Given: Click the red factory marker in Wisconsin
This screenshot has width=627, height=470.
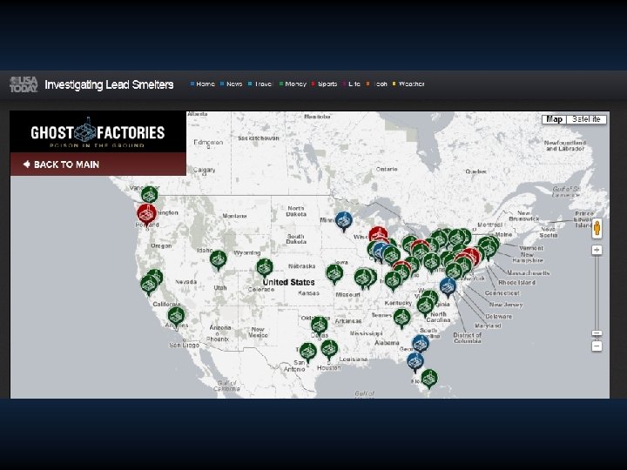Looking at the screenshot, I should click(x=378, y=234).
